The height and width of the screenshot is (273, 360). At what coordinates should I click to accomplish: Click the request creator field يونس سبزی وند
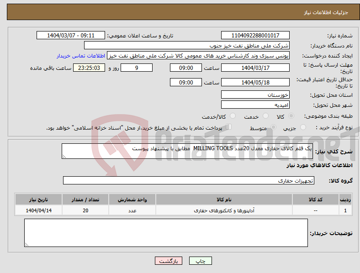pos(198,56)
